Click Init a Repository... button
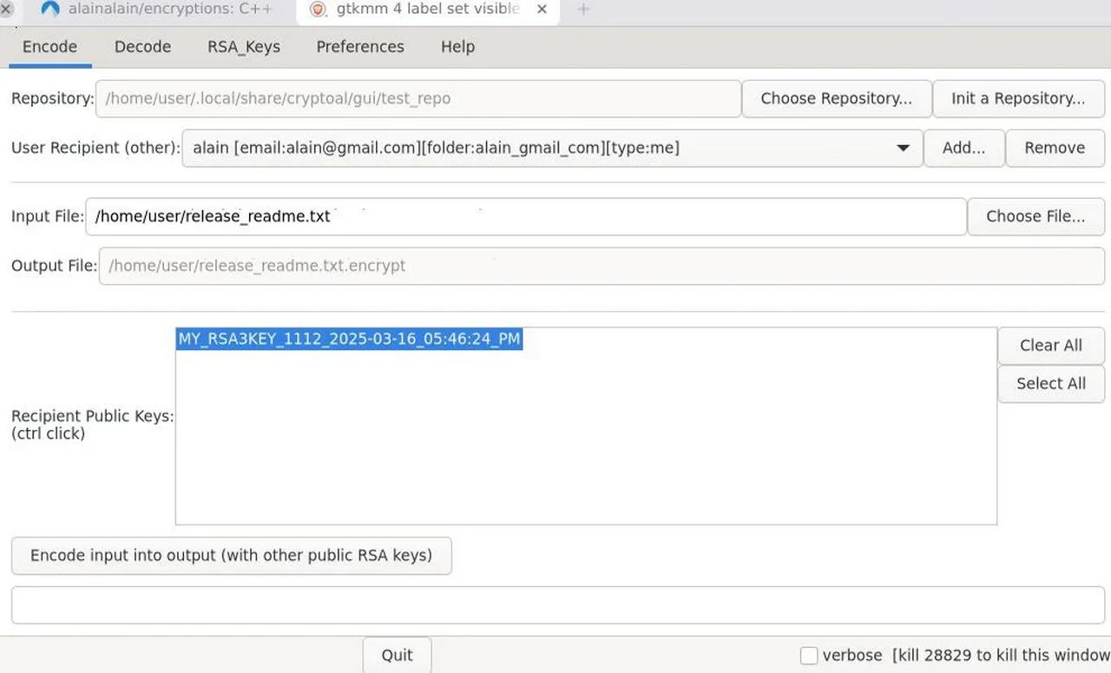The image size is (1111, 673). pyautogui.click(x=1018, y=98)
